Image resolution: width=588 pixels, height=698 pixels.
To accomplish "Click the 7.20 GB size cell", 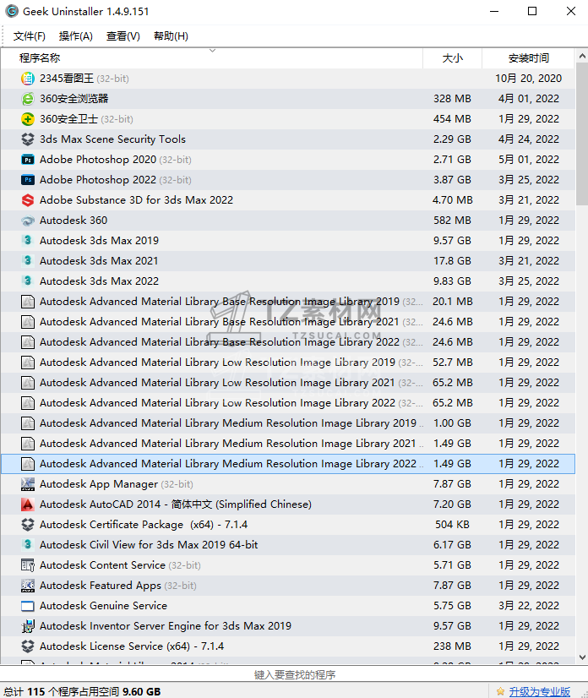I will 452,504.
